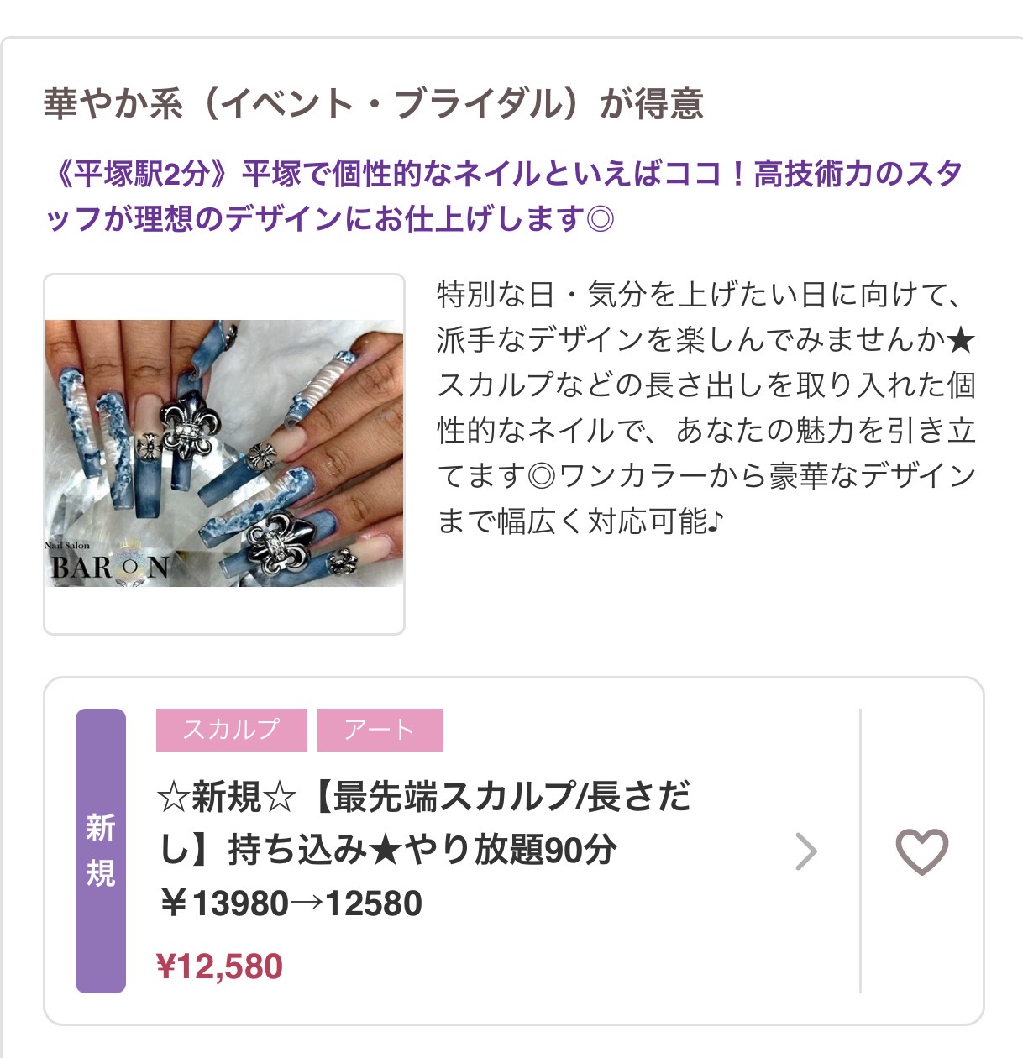Click the red ¥12,580 price

click(x=220, y=966)
